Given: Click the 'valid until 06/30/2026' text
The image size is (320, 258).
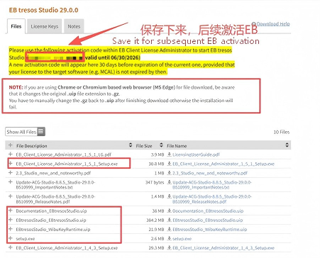Looking at the screenshot, I should [x=113, y=57].
